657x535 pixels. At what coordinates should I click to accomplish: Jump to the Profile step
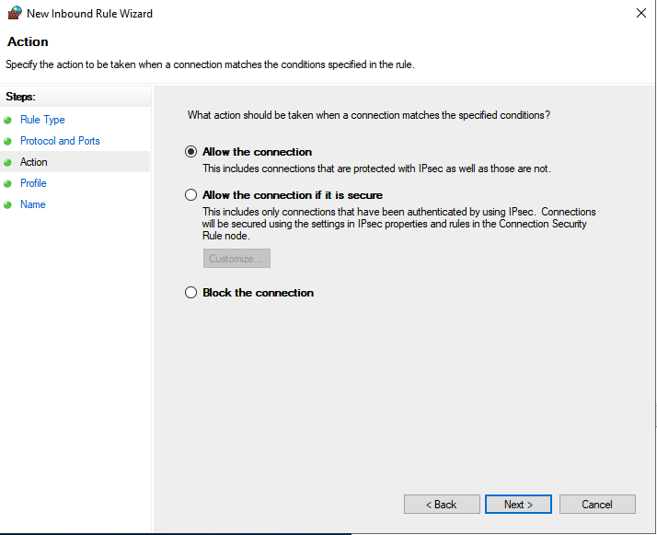click(33, 183)
